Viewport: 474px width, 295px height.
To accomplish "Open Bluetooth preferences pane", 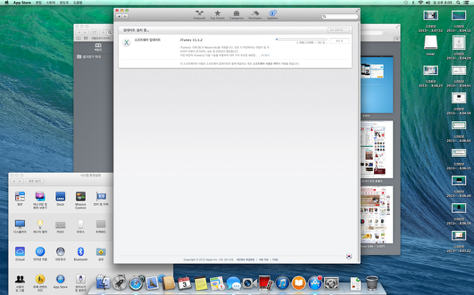I will click(x=81, y=253).
